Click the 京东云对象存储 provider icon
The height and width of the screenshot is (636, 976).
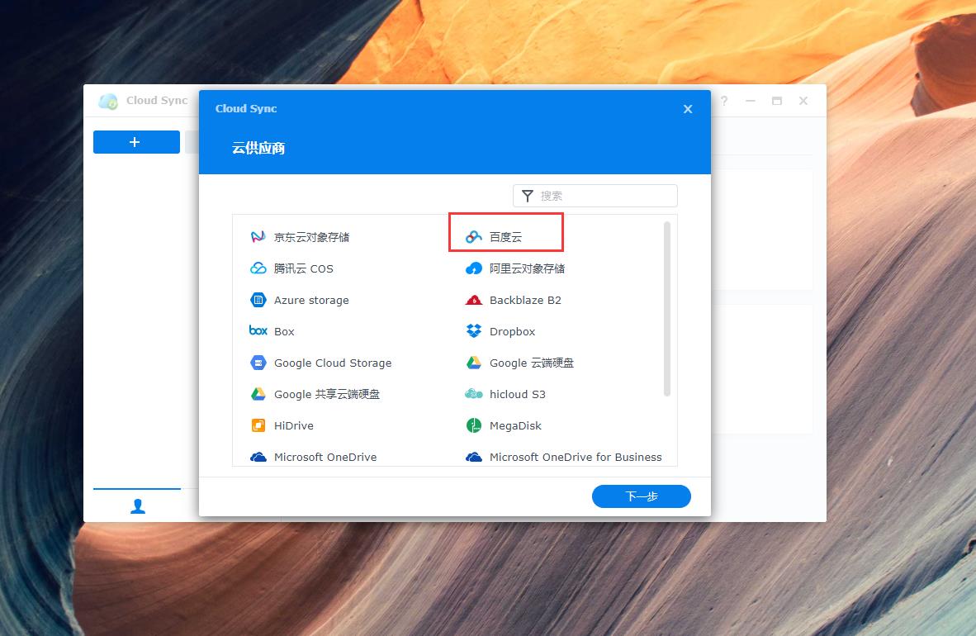(x=258, y=237)
